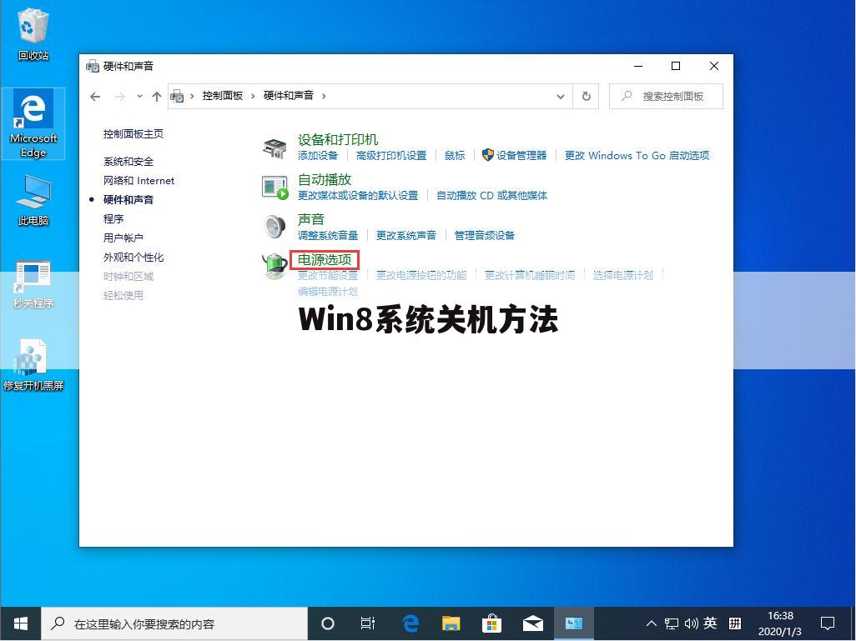Navigate to 控制面板 via the breadcrumb
This screenshot has width=856, height=641.
point(223,96)
